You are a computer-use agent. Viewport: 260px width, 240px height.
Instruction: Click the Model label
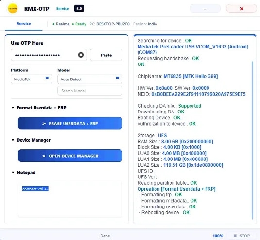pos(64,70)
